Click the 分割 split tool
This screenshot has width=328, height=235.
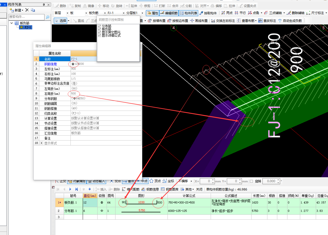[x=186, y=6]
